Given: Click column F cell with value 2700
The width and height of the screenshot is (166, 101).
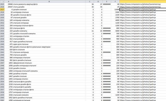Looking at the screenshot, I should coord(115,18).
